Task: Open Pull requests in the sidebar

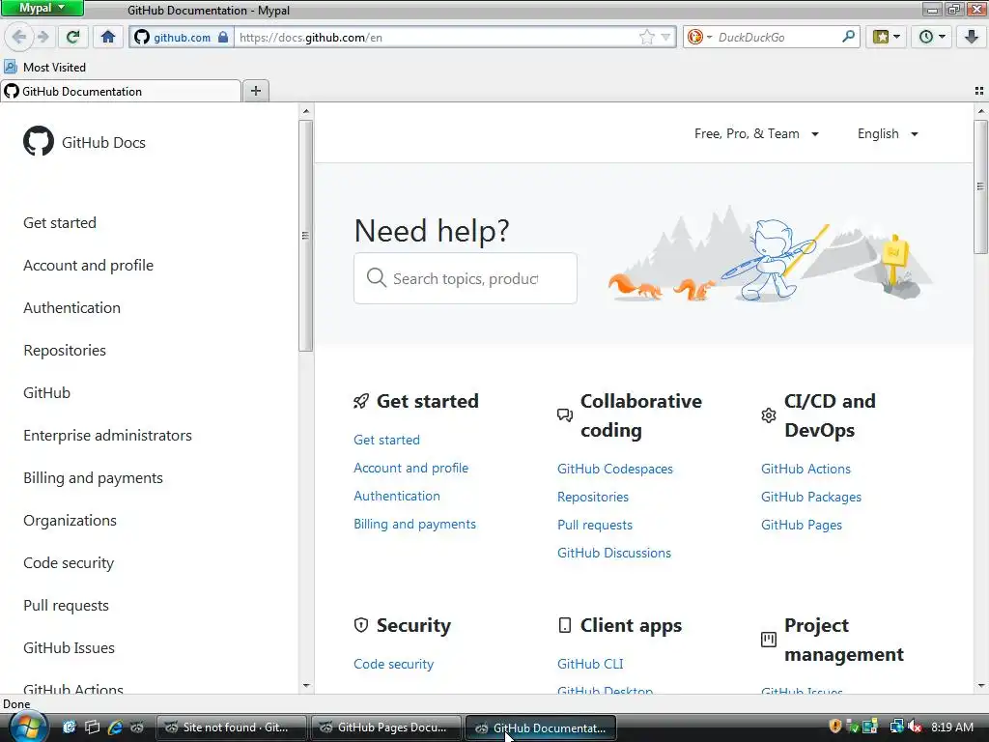Action: [x=67, y=606]
